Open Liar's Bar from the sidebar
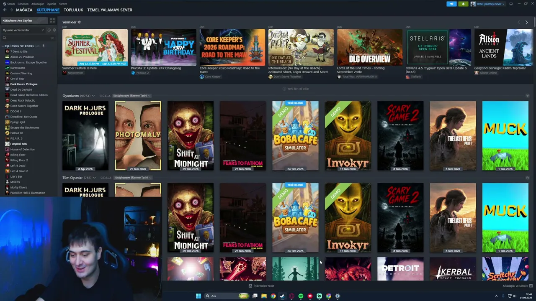536x301 pixels. click(x=16, y=176)
